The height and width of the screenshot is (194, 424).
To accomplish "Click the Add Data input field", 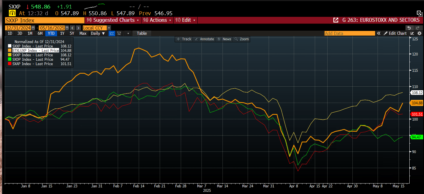I will 349,33.
